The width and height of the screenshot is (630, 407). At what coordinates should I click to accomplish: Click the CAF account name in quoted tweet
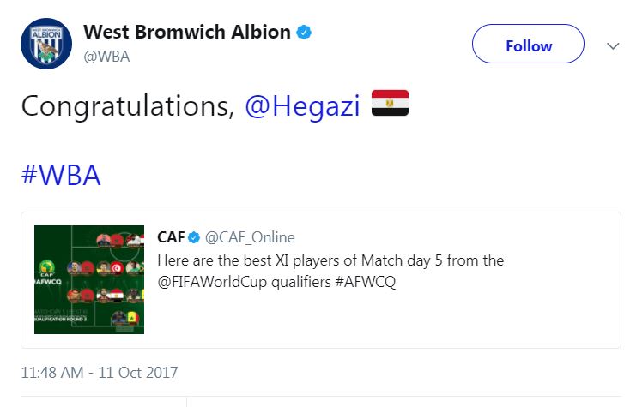171,237
